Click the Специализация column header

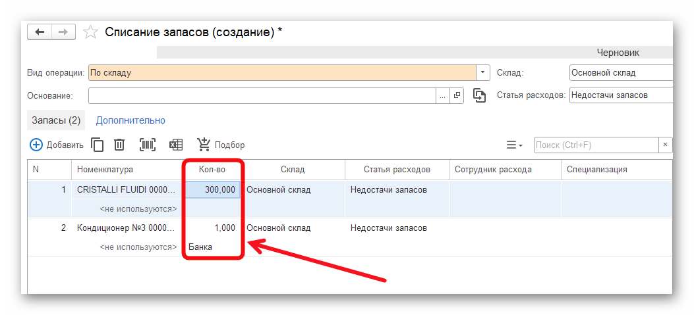click(x=616, y=170)
